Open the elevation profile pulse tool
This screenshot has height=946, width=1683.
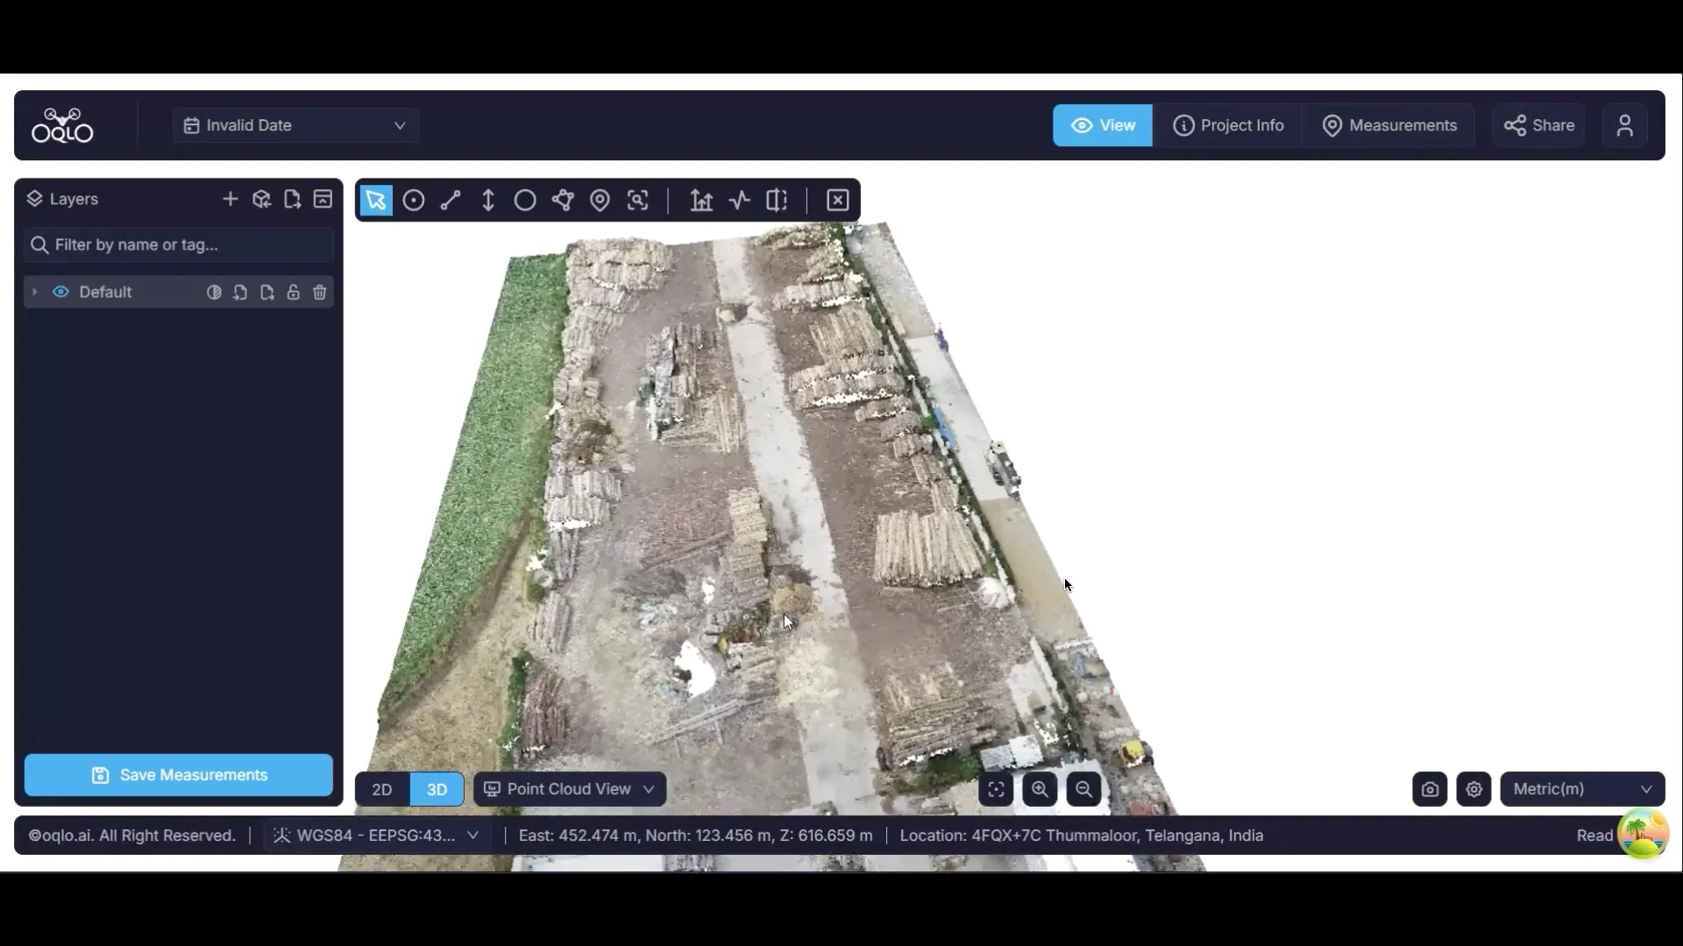point(739,201)
